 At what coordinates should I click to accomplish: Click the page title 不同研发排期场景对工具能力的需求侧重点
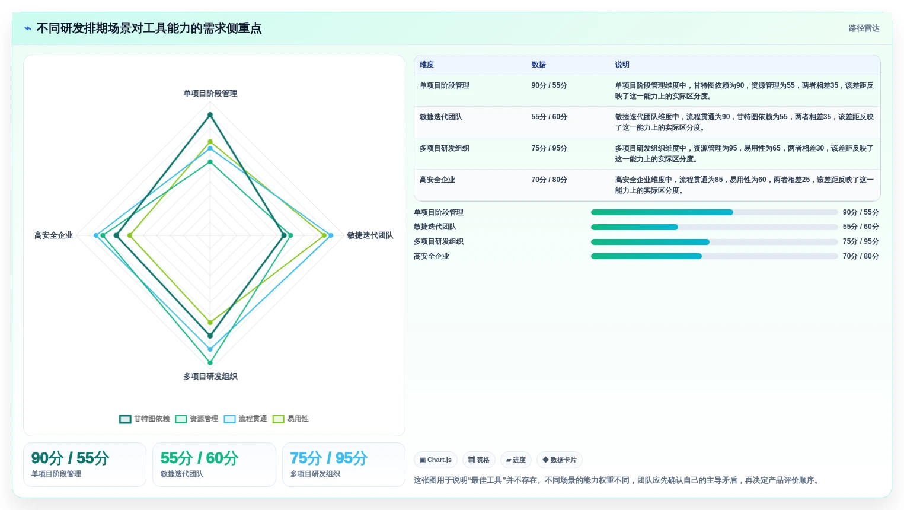149,28
